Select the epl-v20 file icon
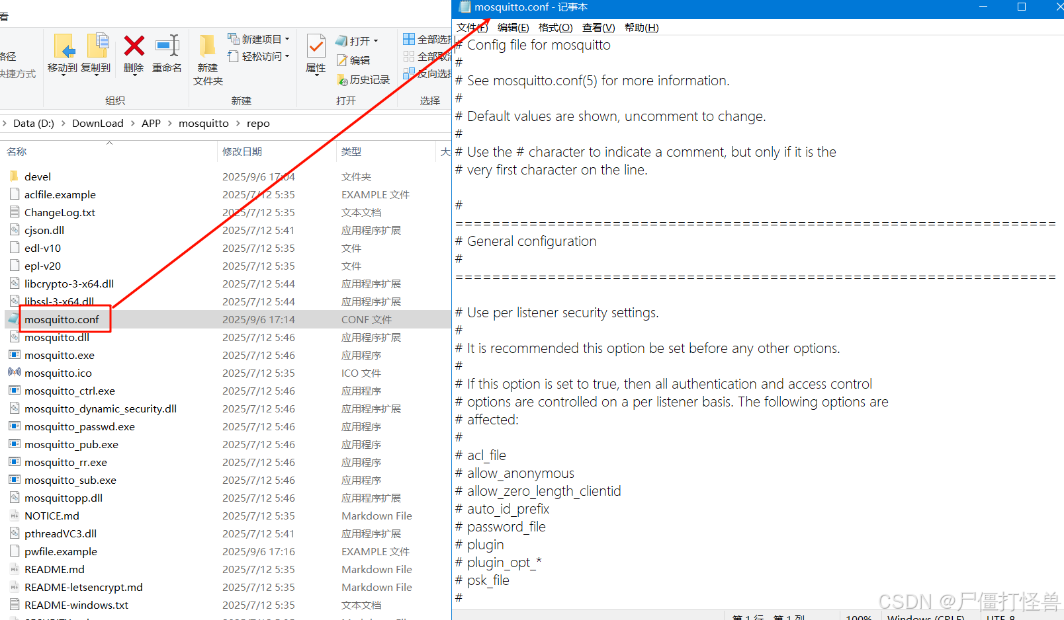Image resolution: width=1064 pixels, height=620 pixels. (14, 265)
